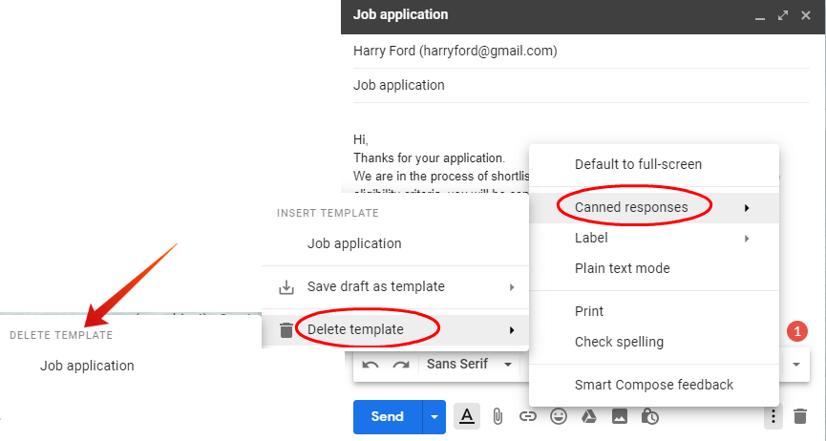826x441 pixels.
Task: Toggle confidential mode lock-clock icon
Action: [650, 417]
